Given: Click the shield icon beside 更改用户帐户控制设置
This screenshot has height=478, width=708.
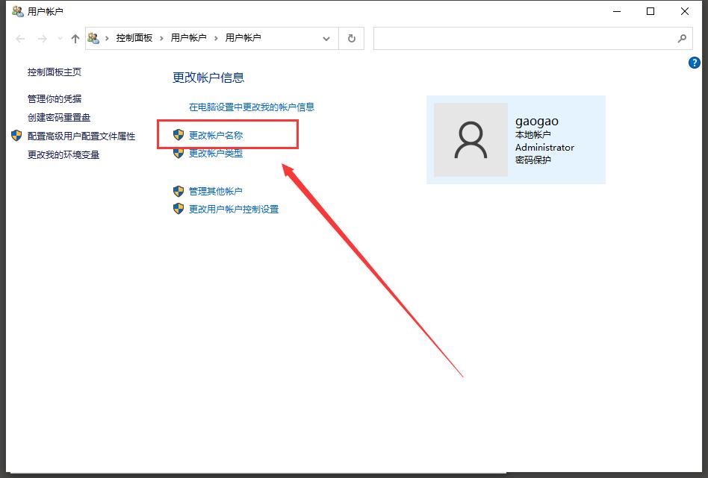Looking at the screenshot, I should [x=178, y=210].
